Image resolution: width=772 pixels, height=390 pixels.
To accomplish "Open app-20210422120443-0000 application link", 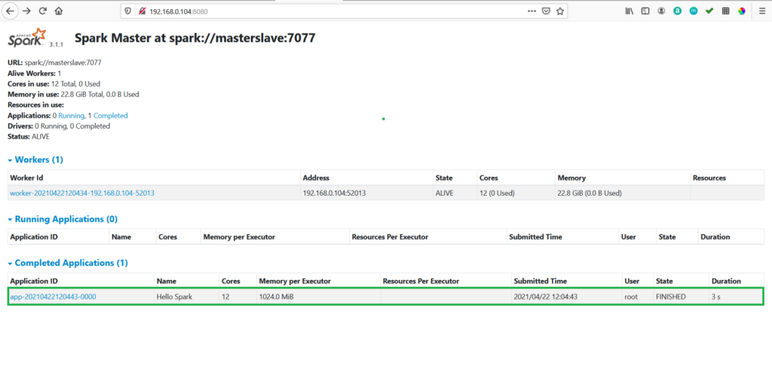I will pos(53,297).
